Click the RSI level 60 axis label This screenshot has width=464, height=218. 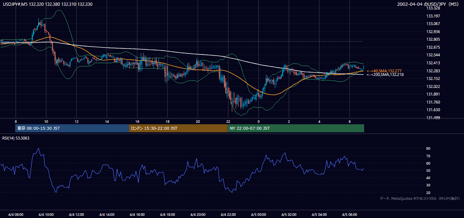(x=428, y=163)
